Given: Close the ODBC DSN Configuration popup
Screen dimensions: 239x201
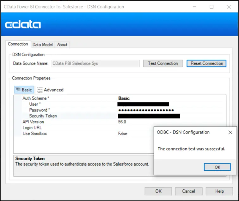Looking at the screenshot, I should (x=230, y=132).
